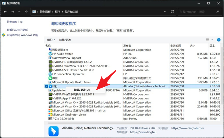The height and width of the screenshot is (138, 224).
Task: Click the horizontal scrollbar under the list
Action: point(123,123)
